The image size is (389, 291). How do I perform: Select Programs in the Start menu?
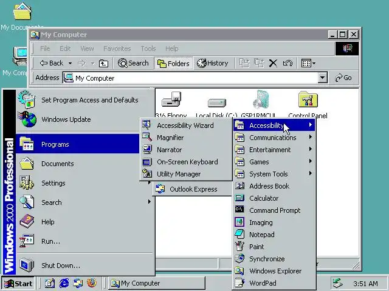[78, 144]
